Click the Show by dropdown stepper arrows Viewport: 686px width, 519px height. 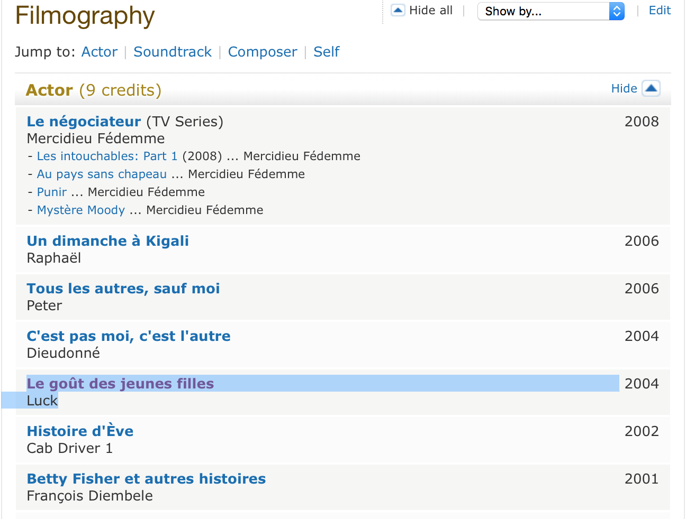click(617, 11)
